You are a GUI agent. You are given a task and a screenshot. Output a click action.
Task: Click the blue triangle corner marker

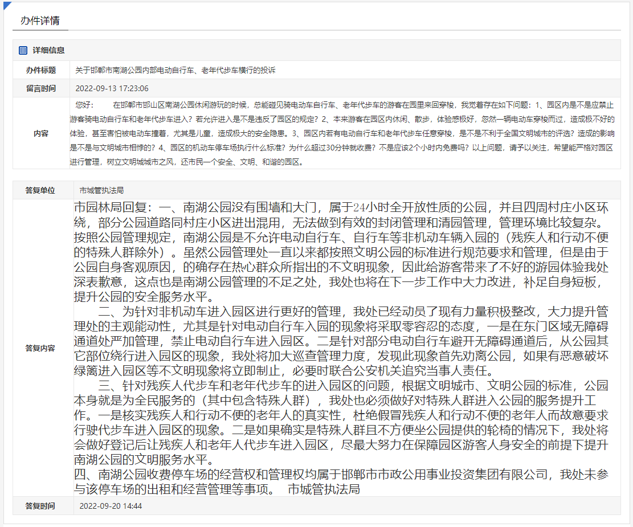click(x=6, y=6)
